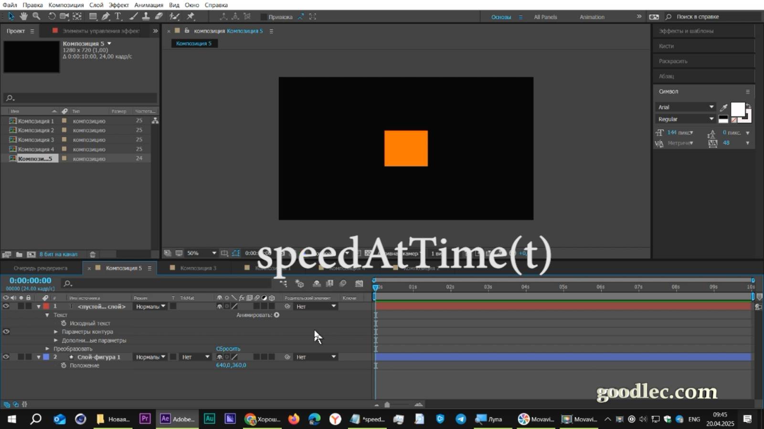Select the Clone Stamp tool
Image resolution: width=764 pixels, height=429 pixels.
pyautogui.click(x=146, y=16)
